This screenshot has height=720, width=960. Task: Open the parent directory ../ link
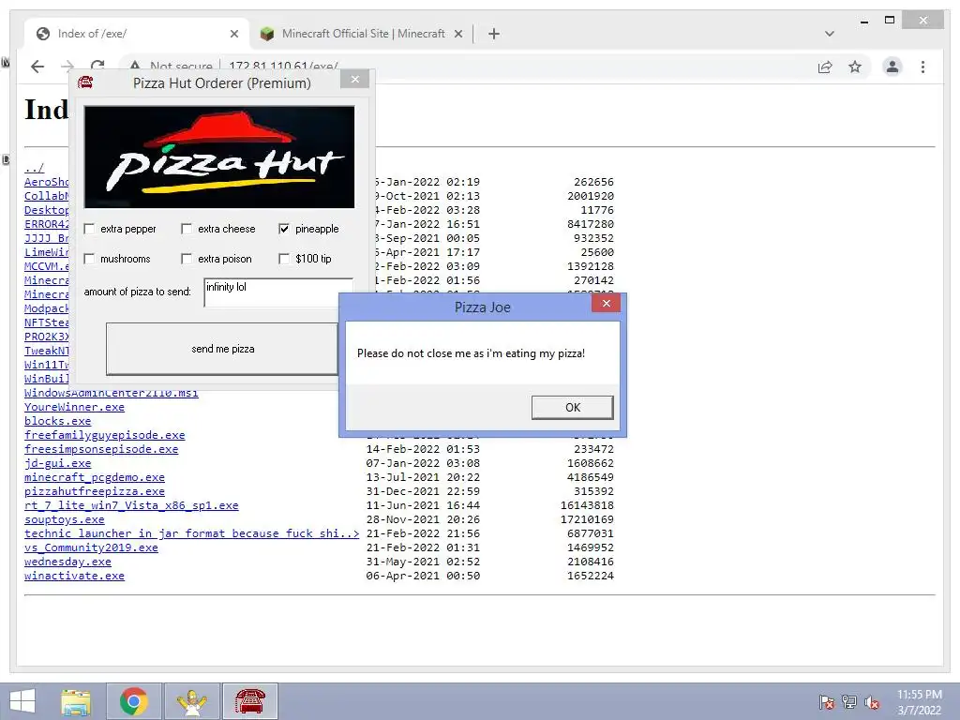coord(35,168)
